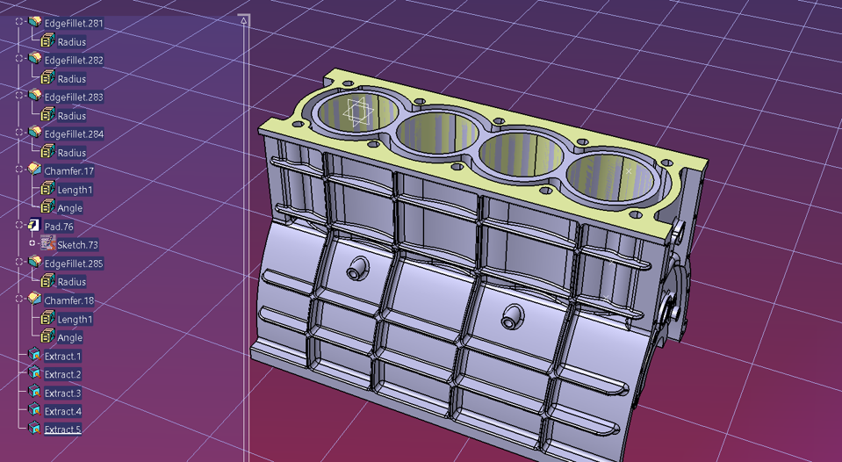Click the Sketch.73 sketch icon
Viewport: 842px width, 462px height.
click(48, 244)
